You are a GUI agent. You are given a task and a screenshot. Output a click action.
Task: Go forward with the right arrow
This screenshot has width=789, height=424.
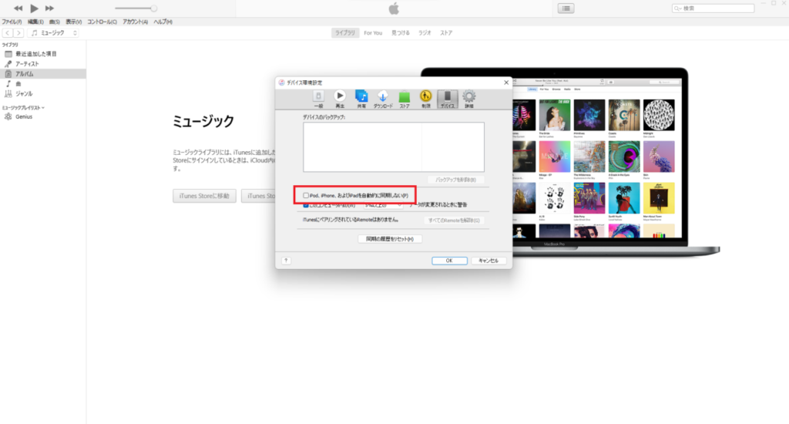click(x=18, y=32)
